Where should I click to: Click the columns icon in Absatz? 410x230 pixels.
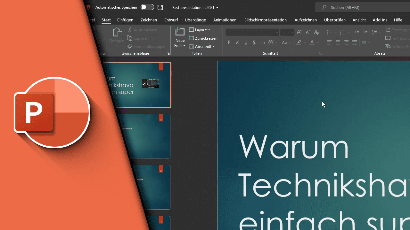[x=364, y=42]
